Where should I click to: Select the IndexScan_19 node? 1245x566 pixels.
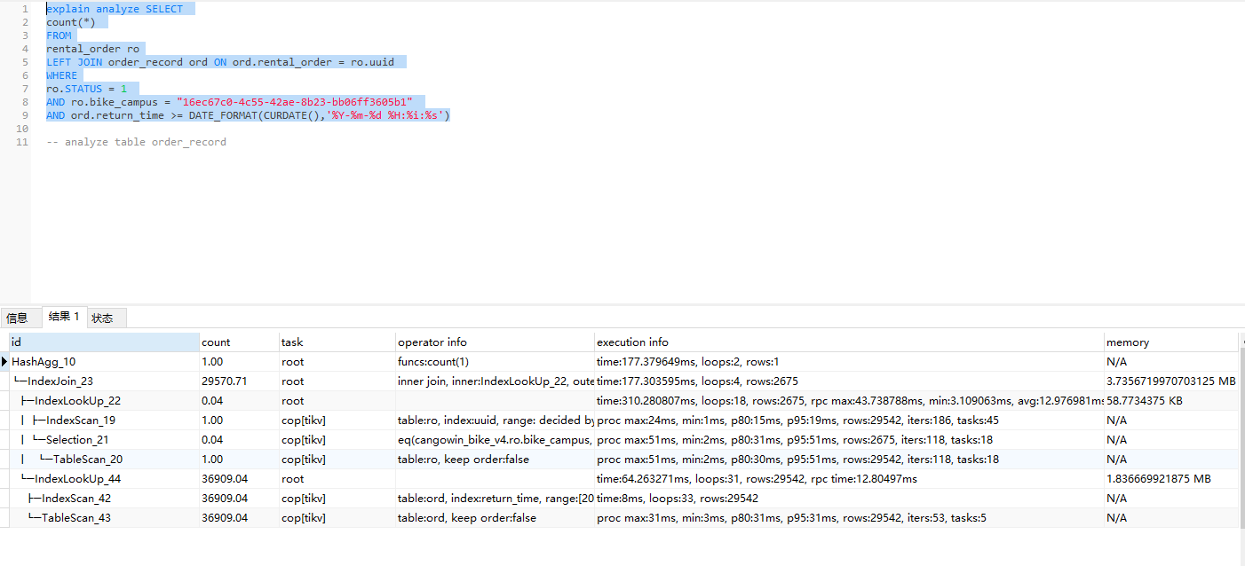(80, 421)
